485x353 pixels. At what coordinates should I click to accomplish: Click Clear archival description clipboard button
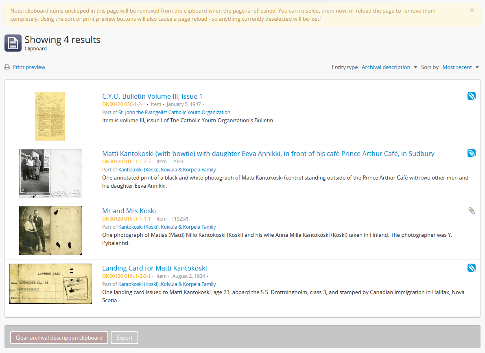click(59, 338)
